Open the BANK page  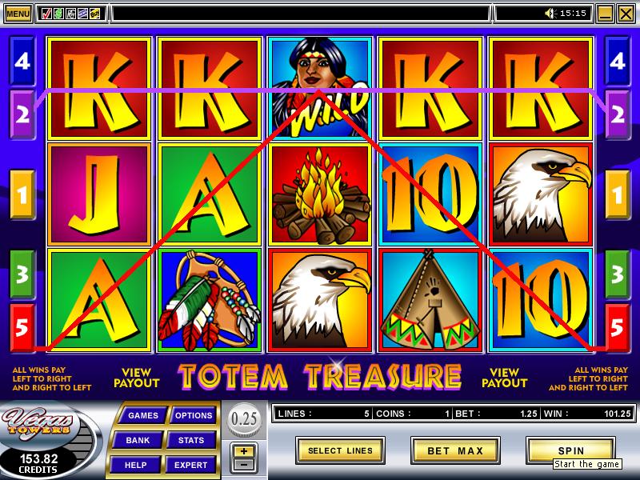pos(138,441)
